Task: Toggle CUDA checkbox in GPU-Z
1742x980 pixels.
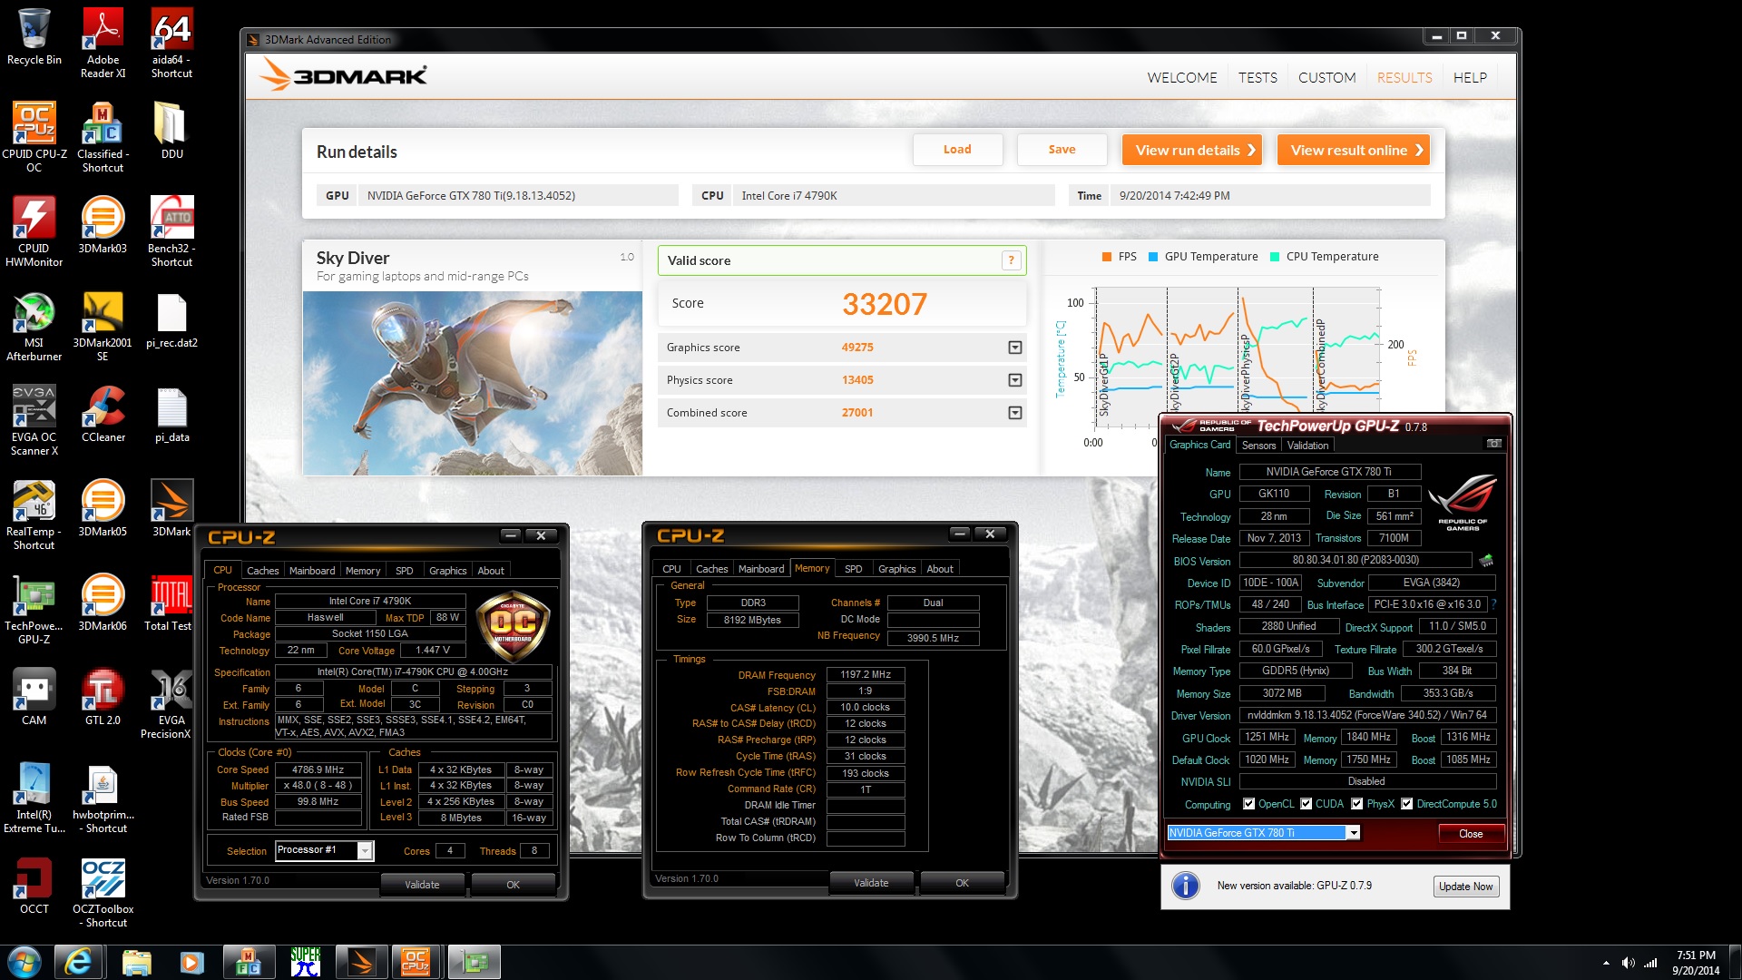Action: (1306, 804)
